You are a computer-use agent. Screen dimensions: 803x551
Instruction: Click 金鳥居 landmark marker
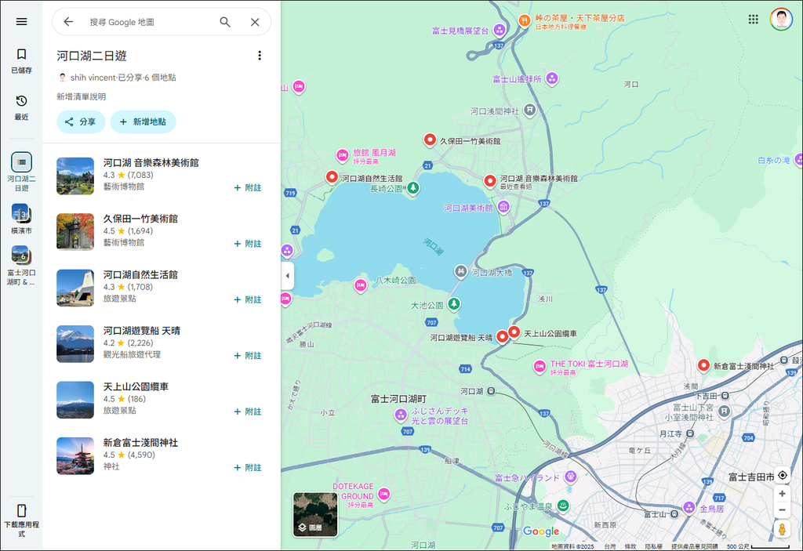tap(689, 507)
